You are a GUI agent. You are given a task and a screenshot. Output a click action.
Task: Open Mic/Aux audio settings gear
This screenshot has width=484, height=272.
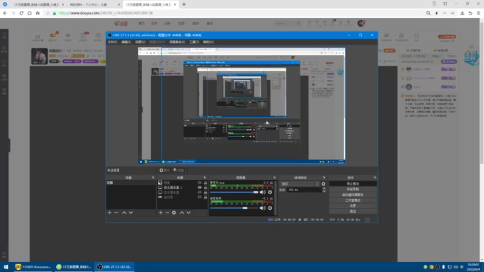(x=270, y=192)
